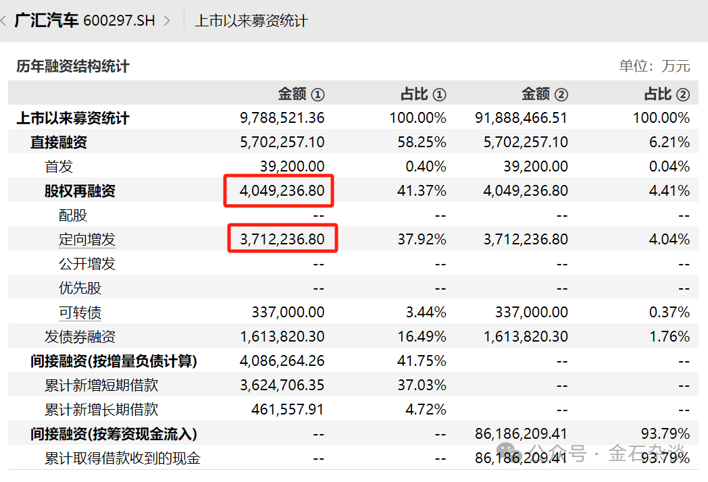Select the 上市以来募资统计 row label

tap(73, 118)
